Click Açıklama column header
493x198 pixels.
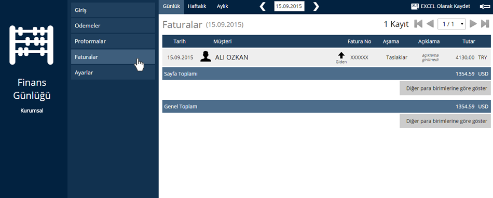pyautogui.click(x=429, y=41)
